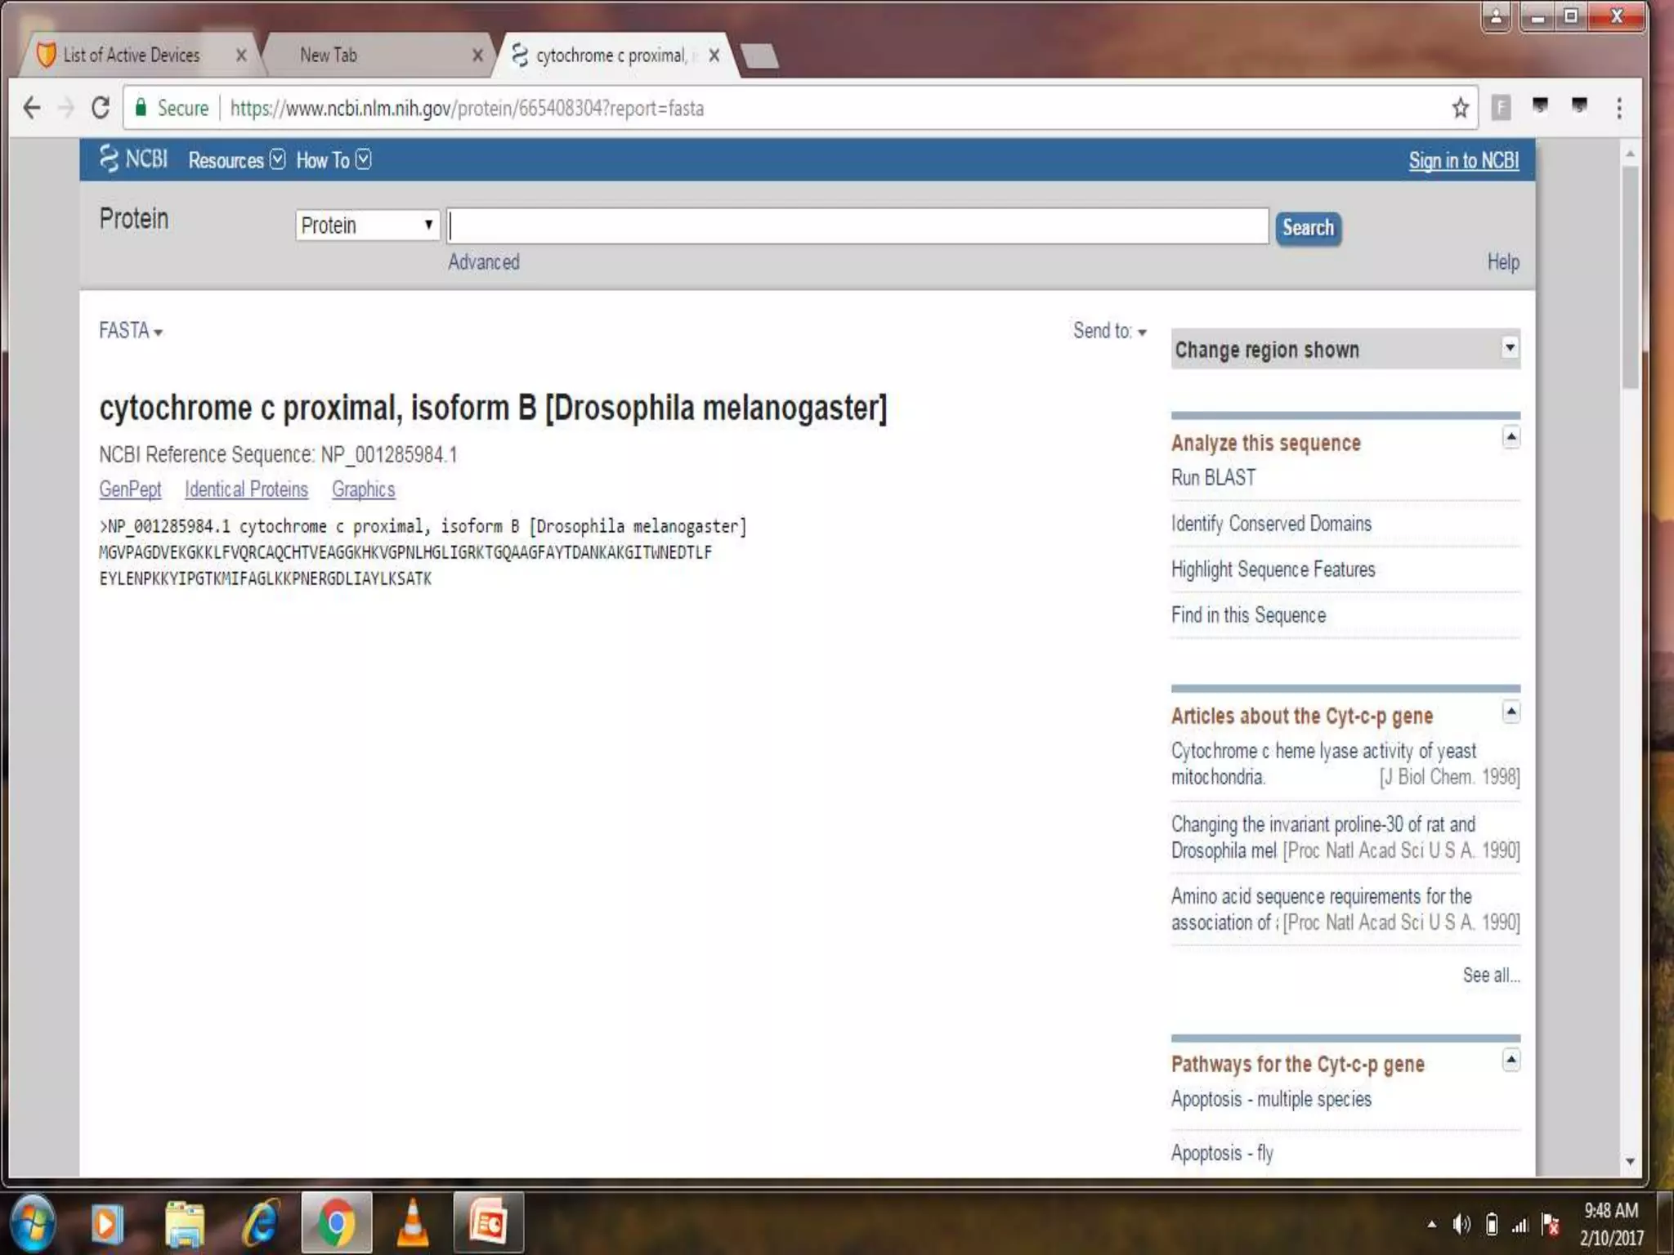This screenshot has height=1255, width=1674.
Task: Bookmark this page with star icon
Action: click(1460, 108)
